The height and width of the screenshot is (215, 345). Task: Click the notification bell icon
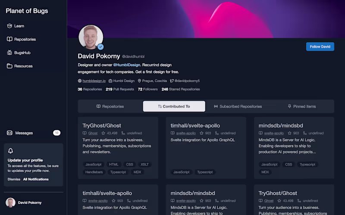[10, 151]
